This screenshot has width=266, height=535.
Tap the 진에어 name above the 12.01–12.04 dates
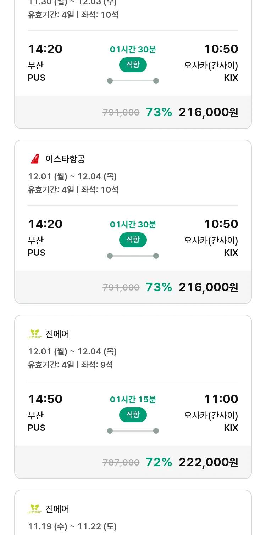(x=57, y=334)
